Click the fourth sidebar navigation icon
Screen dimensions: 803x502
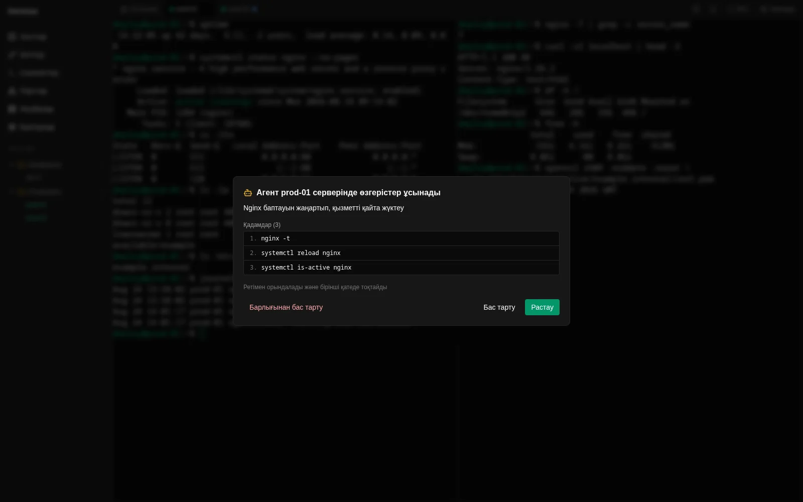(12, 91)
